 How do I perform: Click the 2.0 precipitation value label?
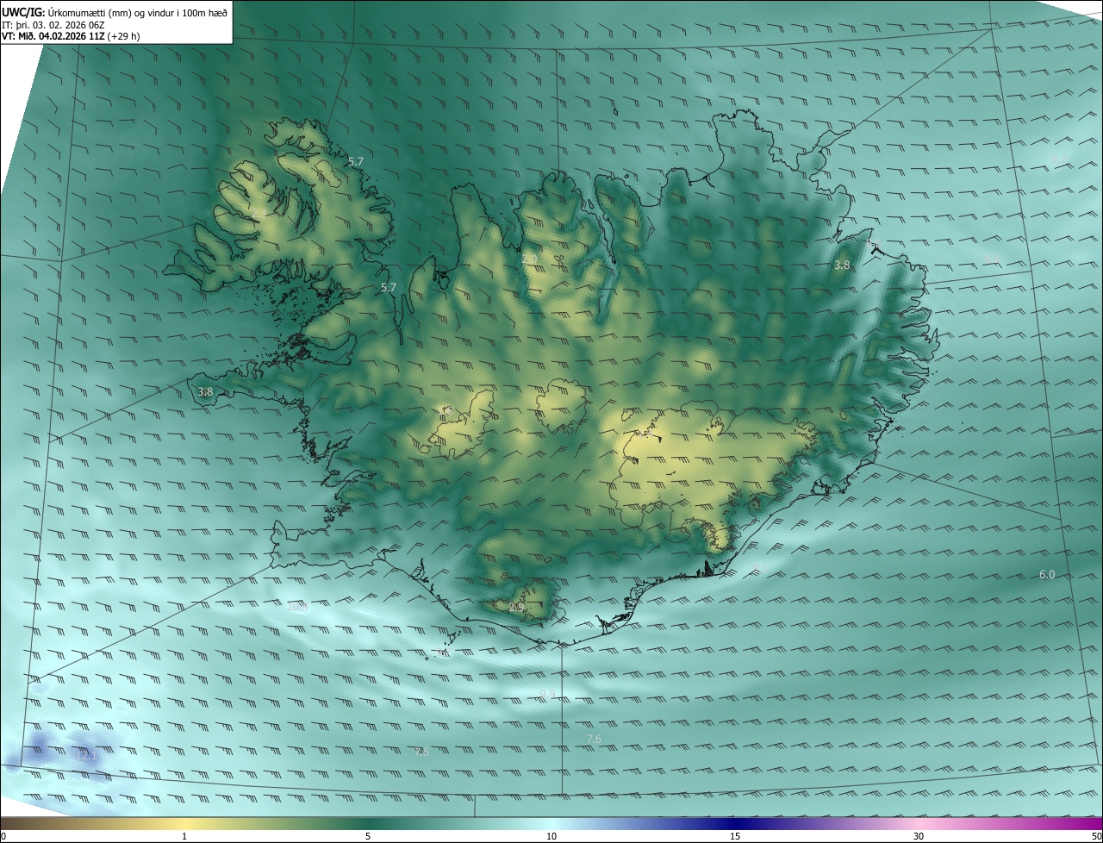(x=529, y=259)
